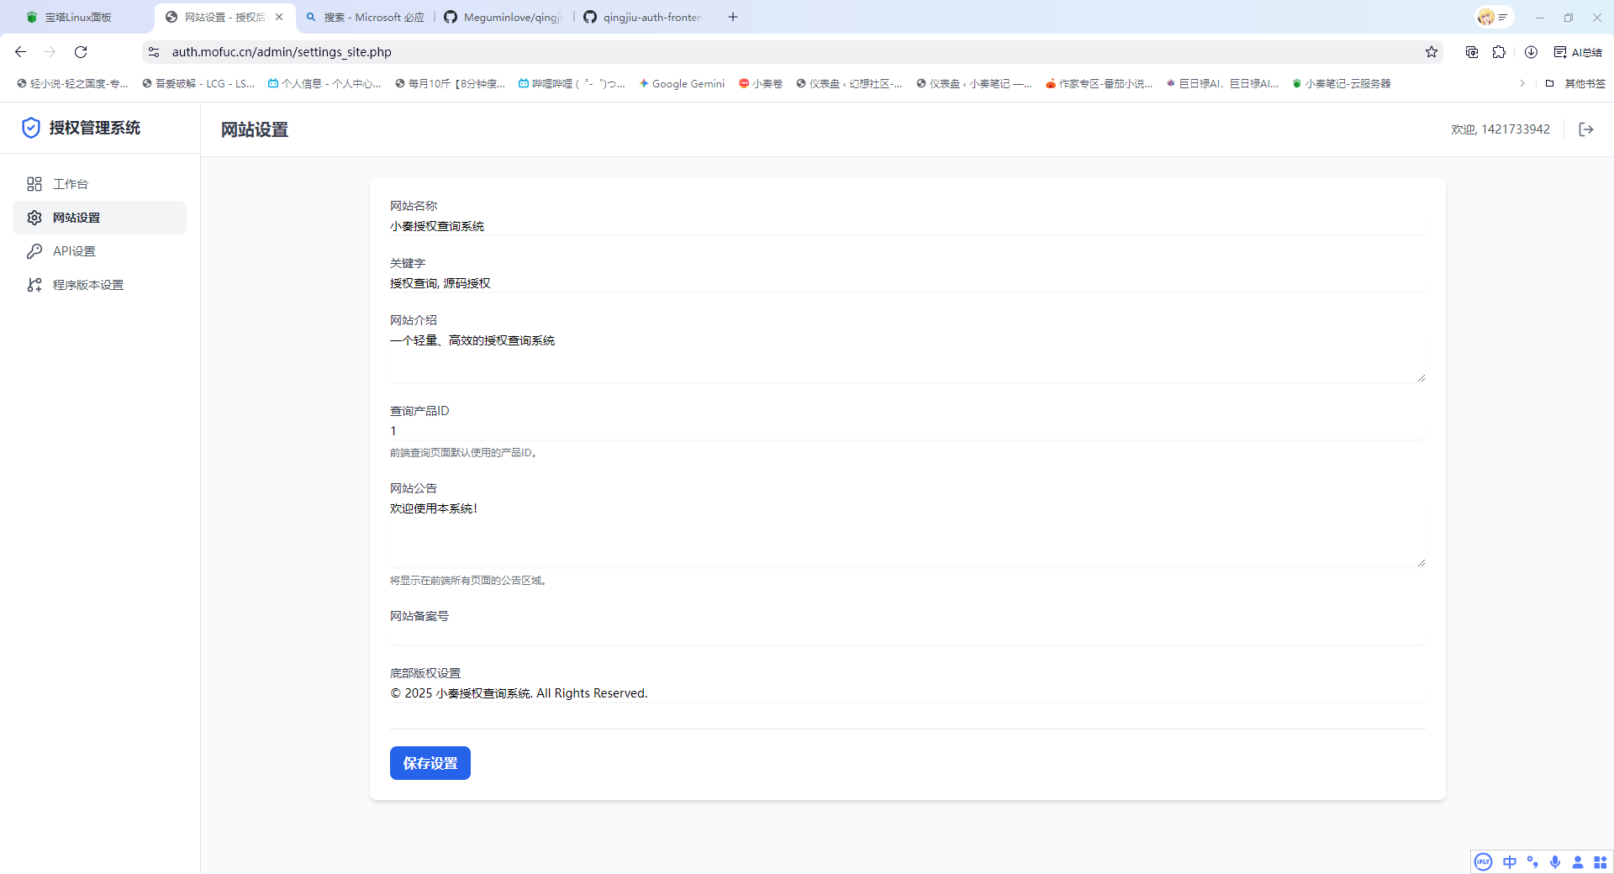The width and height of the screenshot is (1614, 874).
Task: Open the API设置 key icon in sidebar
Action: click(34, 250)
